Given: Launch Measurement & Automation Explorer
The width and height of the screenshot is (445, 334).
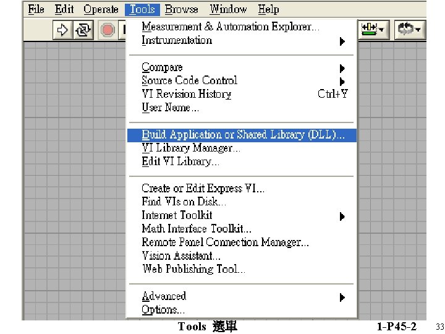Looking at the screenshot, I should coord(242,27).
